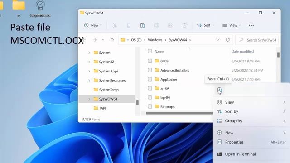The height and width of the screenshot is (163, 290).
Task: Open the Sort by submenu
Action: coord(251,111)
